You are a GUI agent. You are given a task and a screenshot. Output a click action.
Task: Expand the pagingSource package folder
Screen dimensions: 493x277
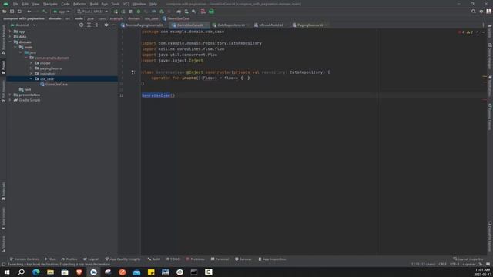point(31,68)
